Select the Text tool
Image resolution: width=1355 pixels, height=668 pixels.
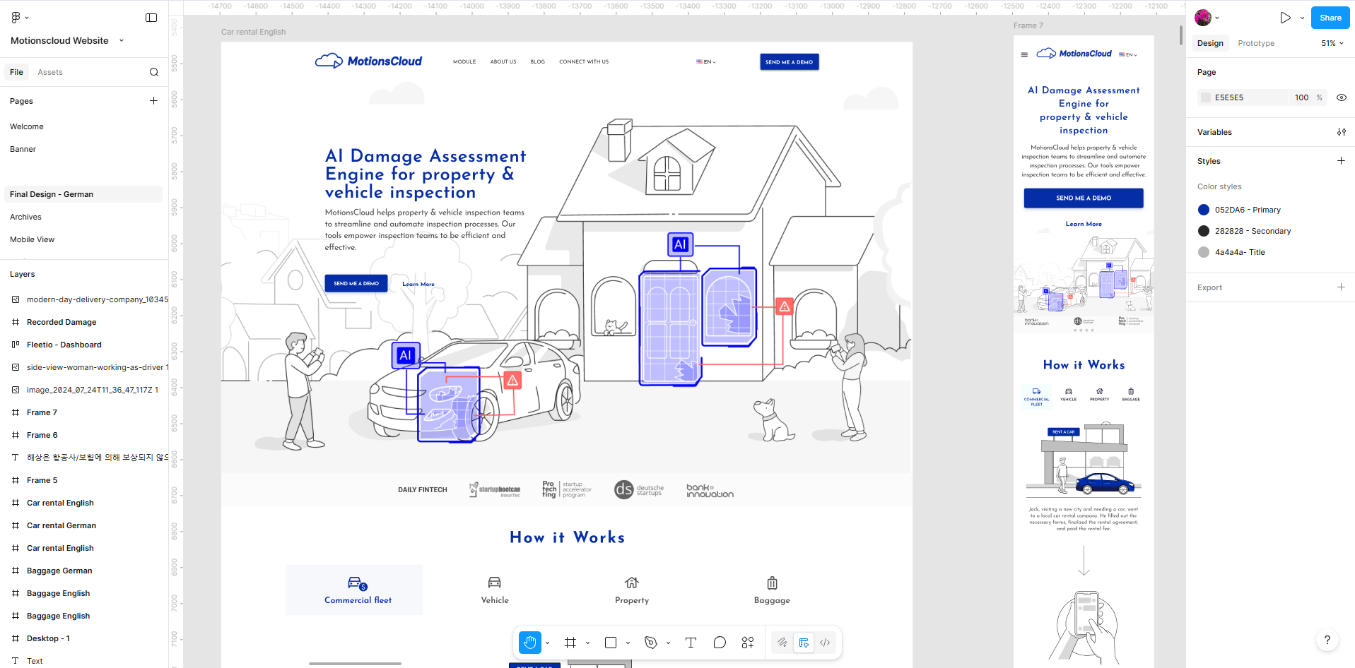pyautogui.click(x=691, y=643)
